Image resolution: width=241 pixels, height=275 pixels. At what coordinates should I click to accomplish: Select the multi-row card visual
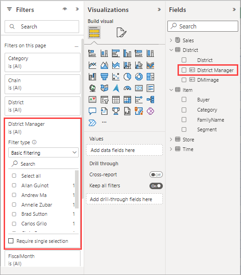pyautogui.click(x=150, y=88)
